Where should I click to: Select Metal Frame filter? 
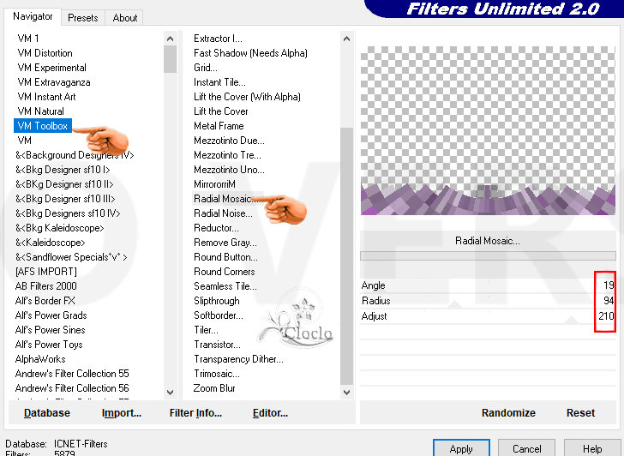pyautogui.click(x=219, y=126)
